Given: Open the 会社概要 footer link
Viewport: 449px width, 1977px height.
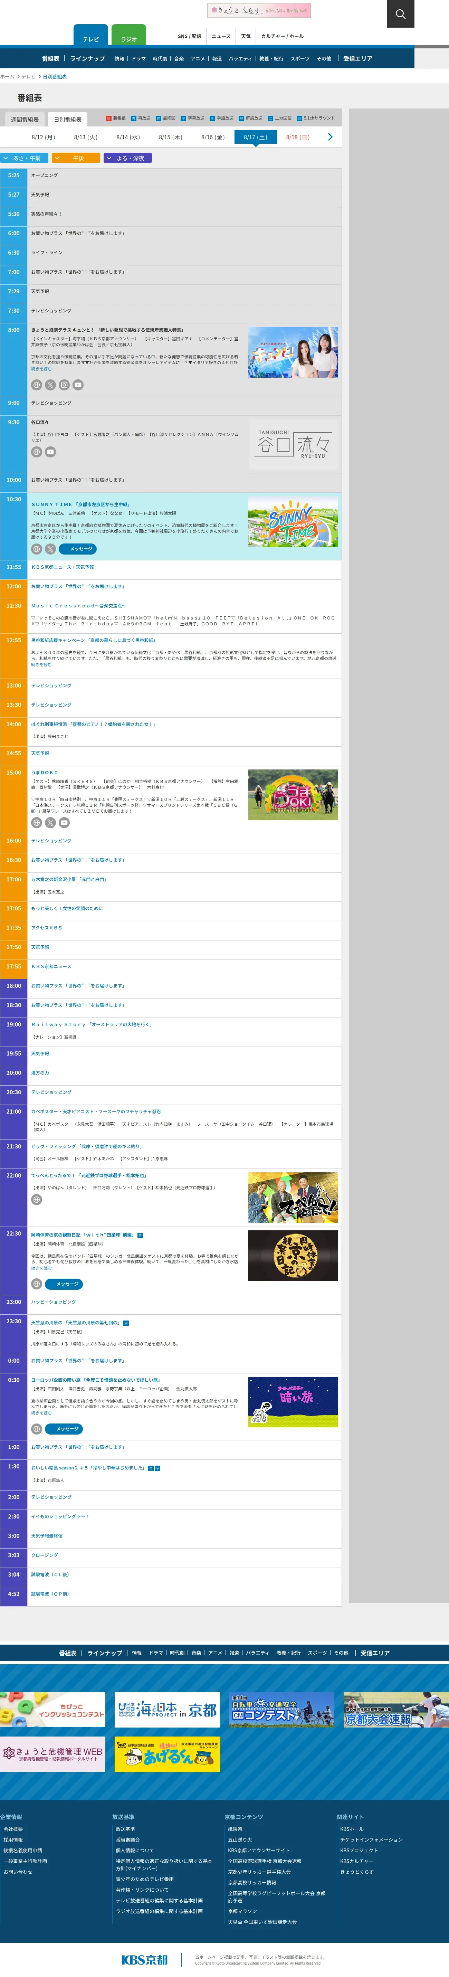Looking at the screenshot, I should (13, 1829).
